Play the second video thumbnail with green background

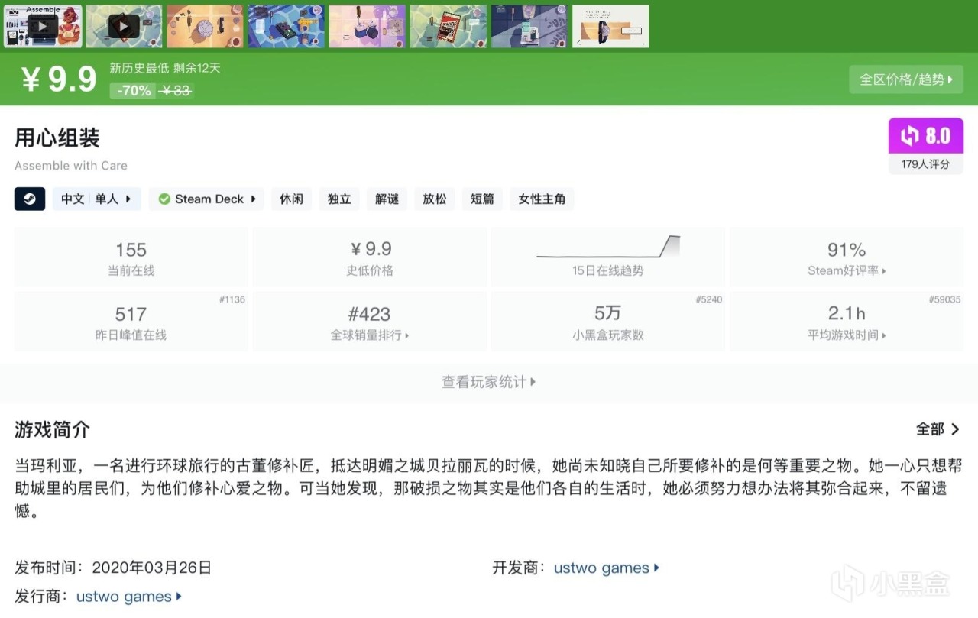pyautogui.click(x=124, y=27)
